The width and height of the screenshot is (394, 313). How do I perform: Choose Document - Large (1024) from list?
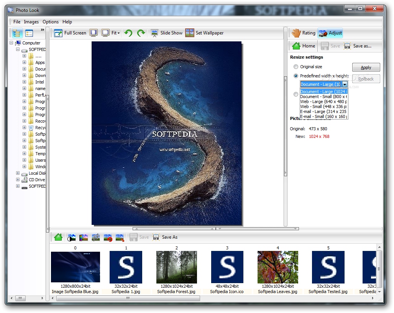[x=324, y=92]
